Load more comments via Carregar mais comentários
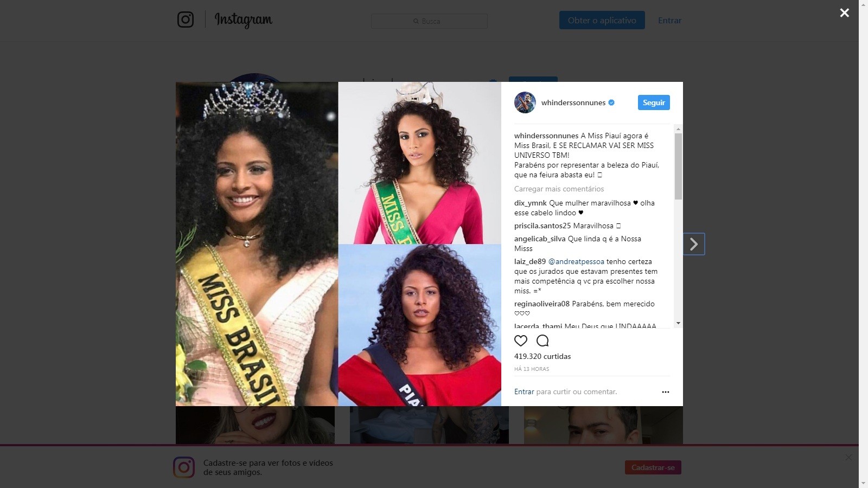The image size is (868, 488). click(x=559, y=189)
